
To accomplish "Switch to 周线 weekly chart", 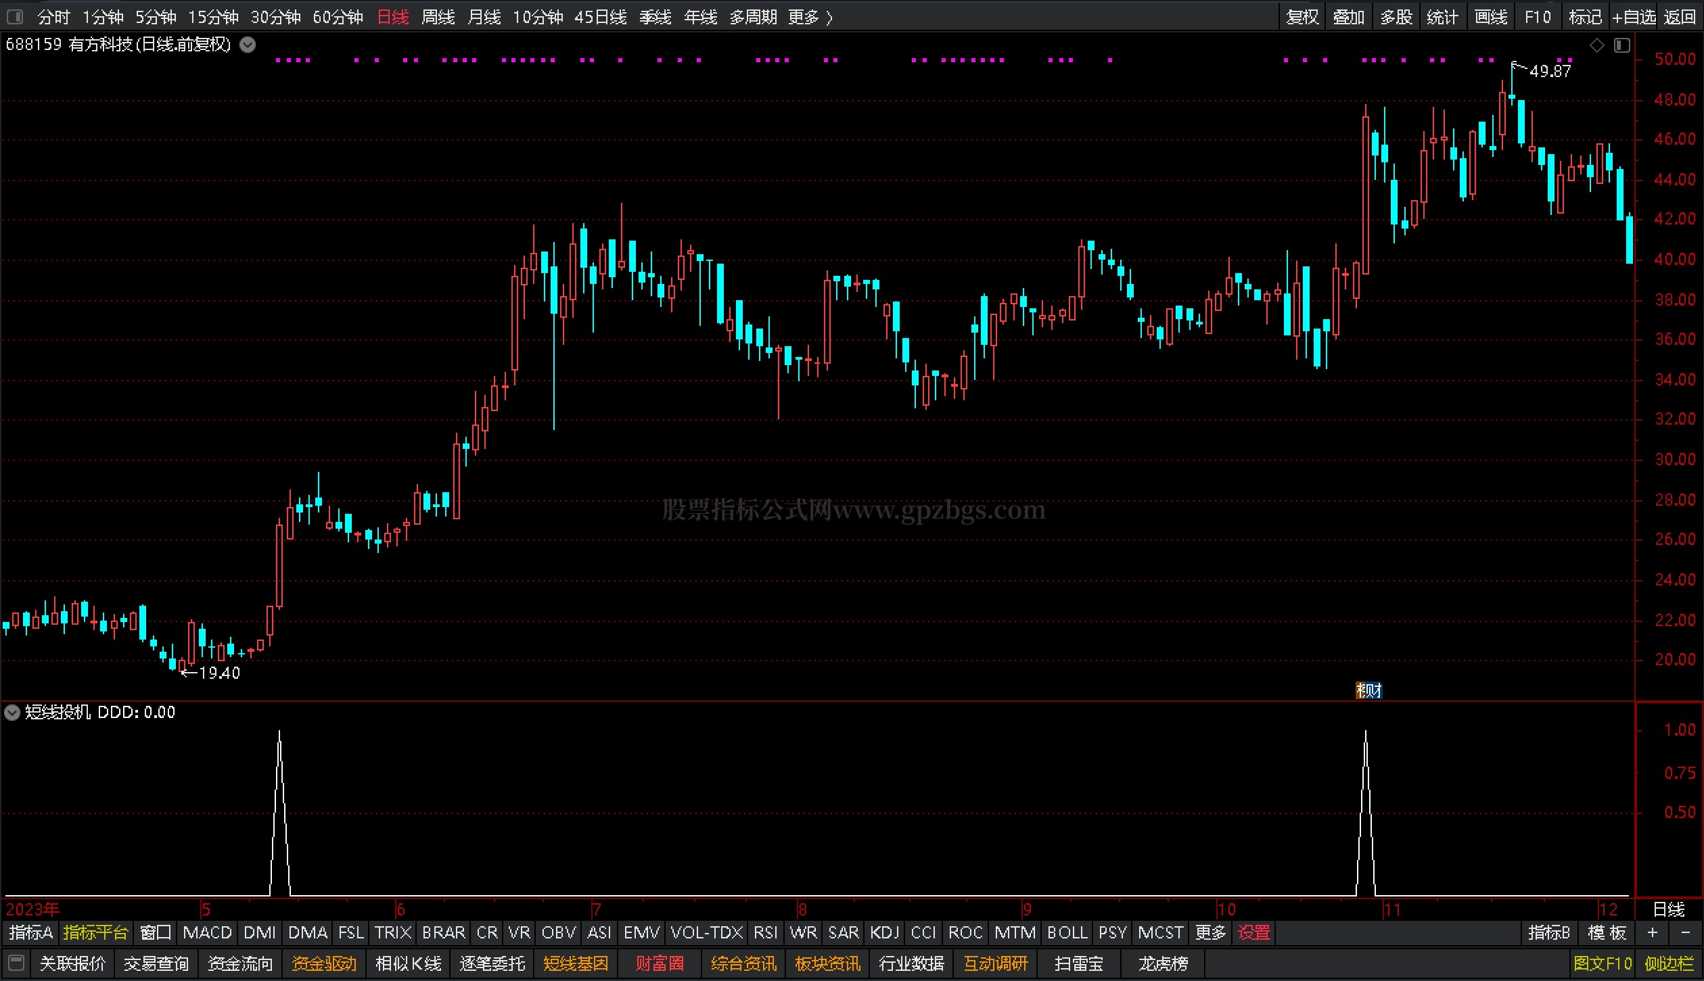I will click(x=438, y=17).
